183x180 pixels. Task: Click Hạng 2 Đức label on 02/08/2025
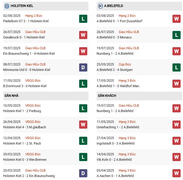coord(33,16)
